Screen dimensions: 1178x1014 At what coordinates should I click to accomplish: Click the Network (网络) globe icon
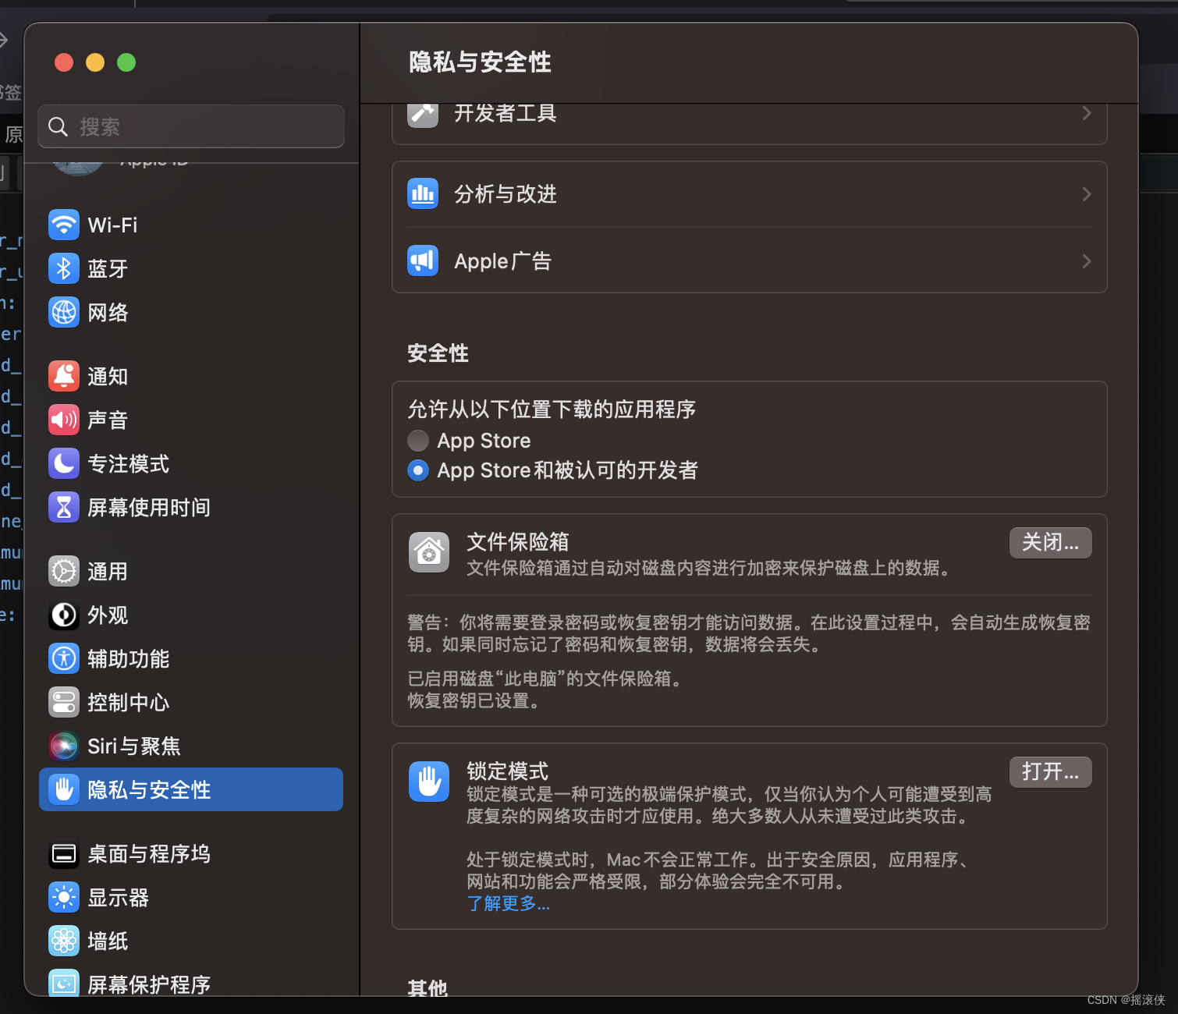(64, 313)
